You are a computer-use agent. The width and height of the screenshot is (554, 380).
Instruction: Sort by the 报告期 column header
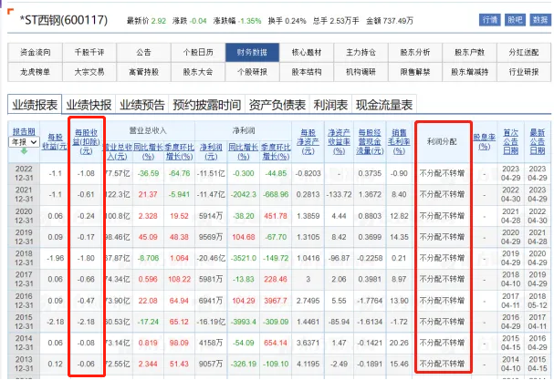click(x=24, y=131)
